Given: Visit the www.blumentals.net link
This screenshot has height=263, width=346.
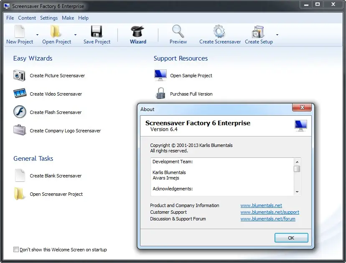Looking at the screenshot, I should coord(261,205).
